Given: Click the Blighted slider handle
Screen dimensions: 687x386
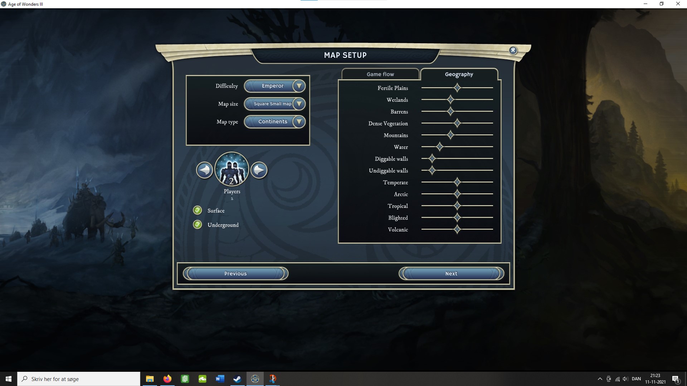Looking at the screenshot, I should 457,217.
